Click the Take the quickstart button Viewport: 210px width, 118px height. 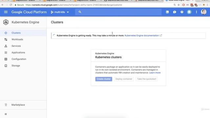pos(147,79)
